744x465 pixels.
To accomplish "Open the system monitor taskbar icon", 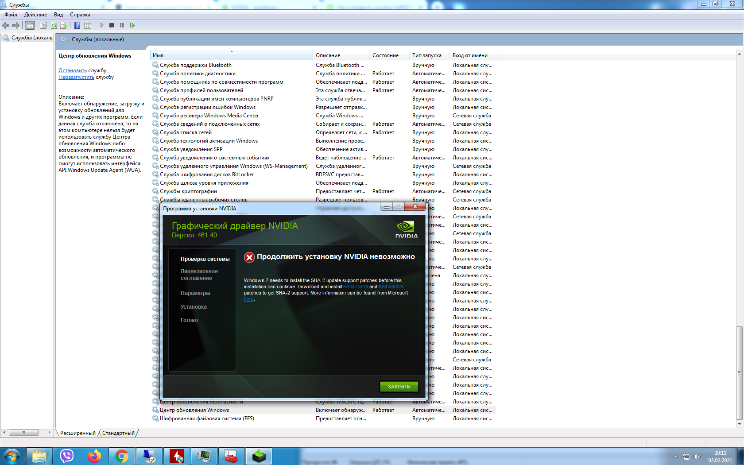I will (x=204, y=456).
